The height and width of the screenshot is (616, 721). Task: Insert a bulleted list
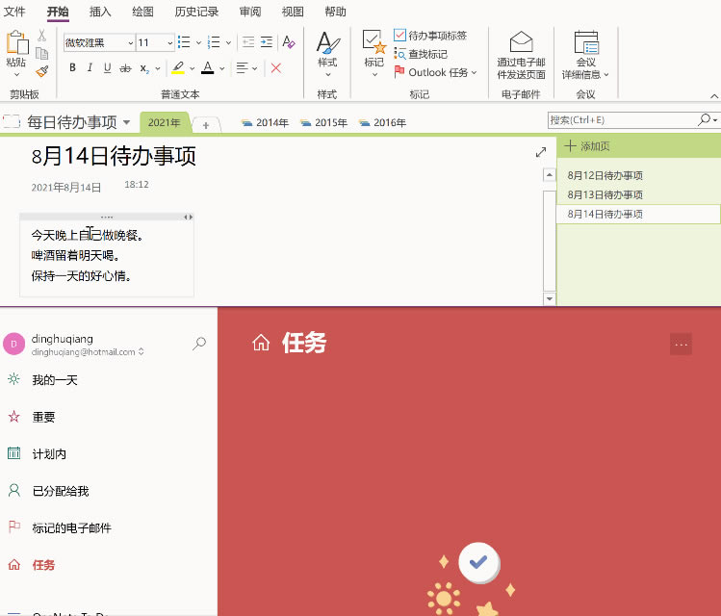(x=184, y=42)
